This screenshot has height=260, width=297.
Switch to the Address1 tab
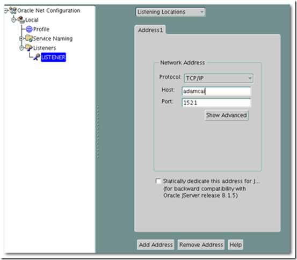click(x=150, y=30)
